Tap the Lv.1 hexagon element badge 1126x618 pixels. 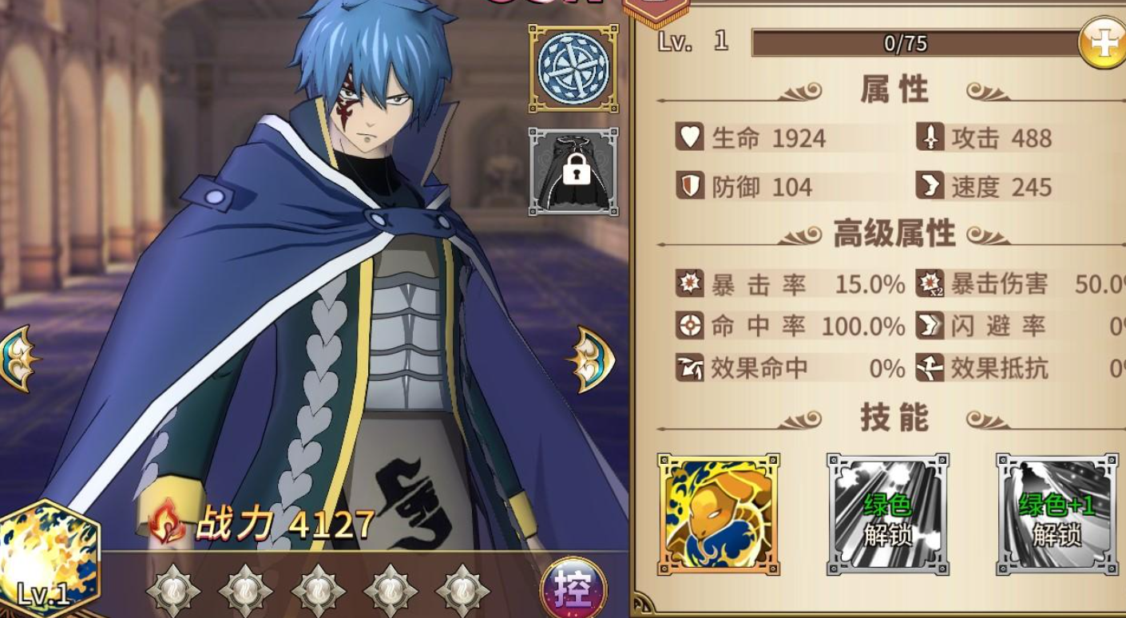click(x=50, y=559)
